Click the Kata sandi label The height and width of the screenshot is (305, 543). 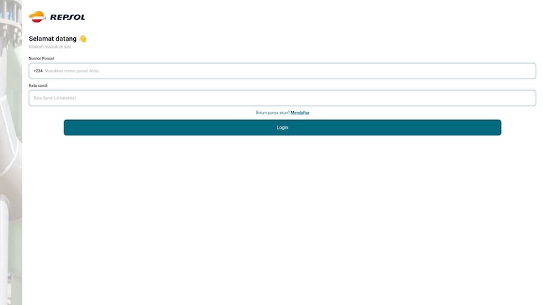click(x=38, y=85)
